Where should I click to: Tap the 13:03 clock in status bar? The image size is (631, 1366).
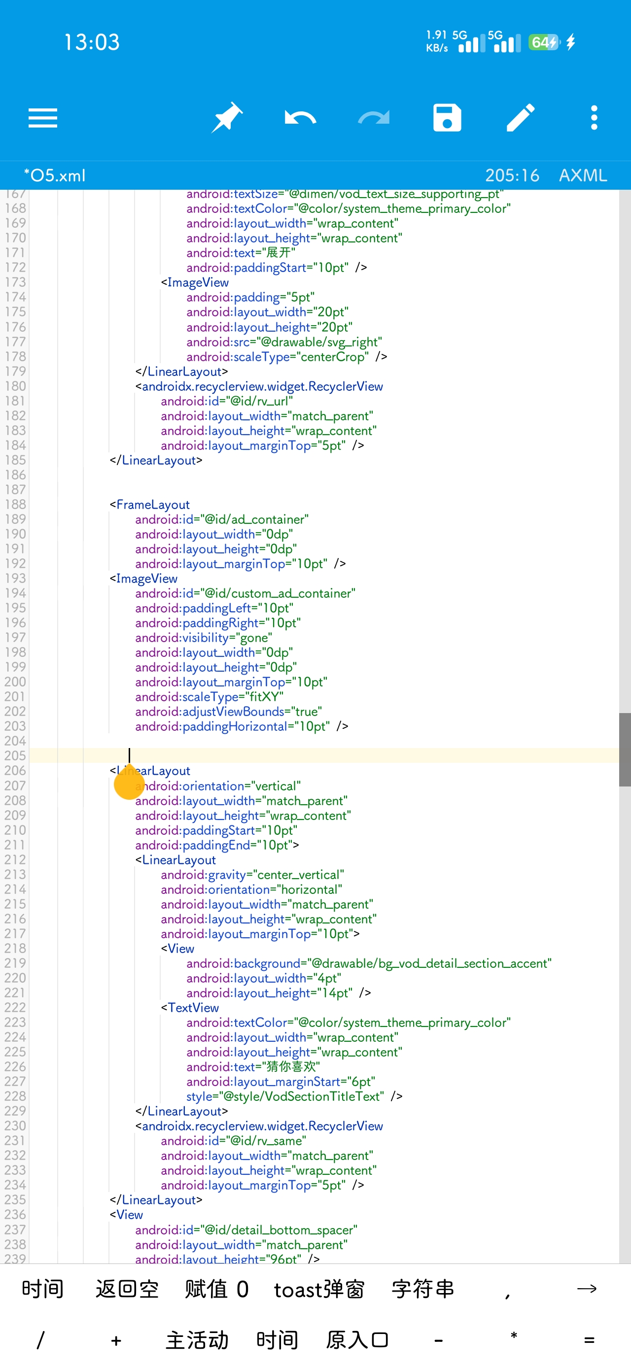point(91,42)
